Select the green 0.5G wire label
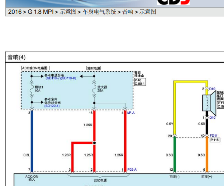Screen dimensions: 224x186 169,155
